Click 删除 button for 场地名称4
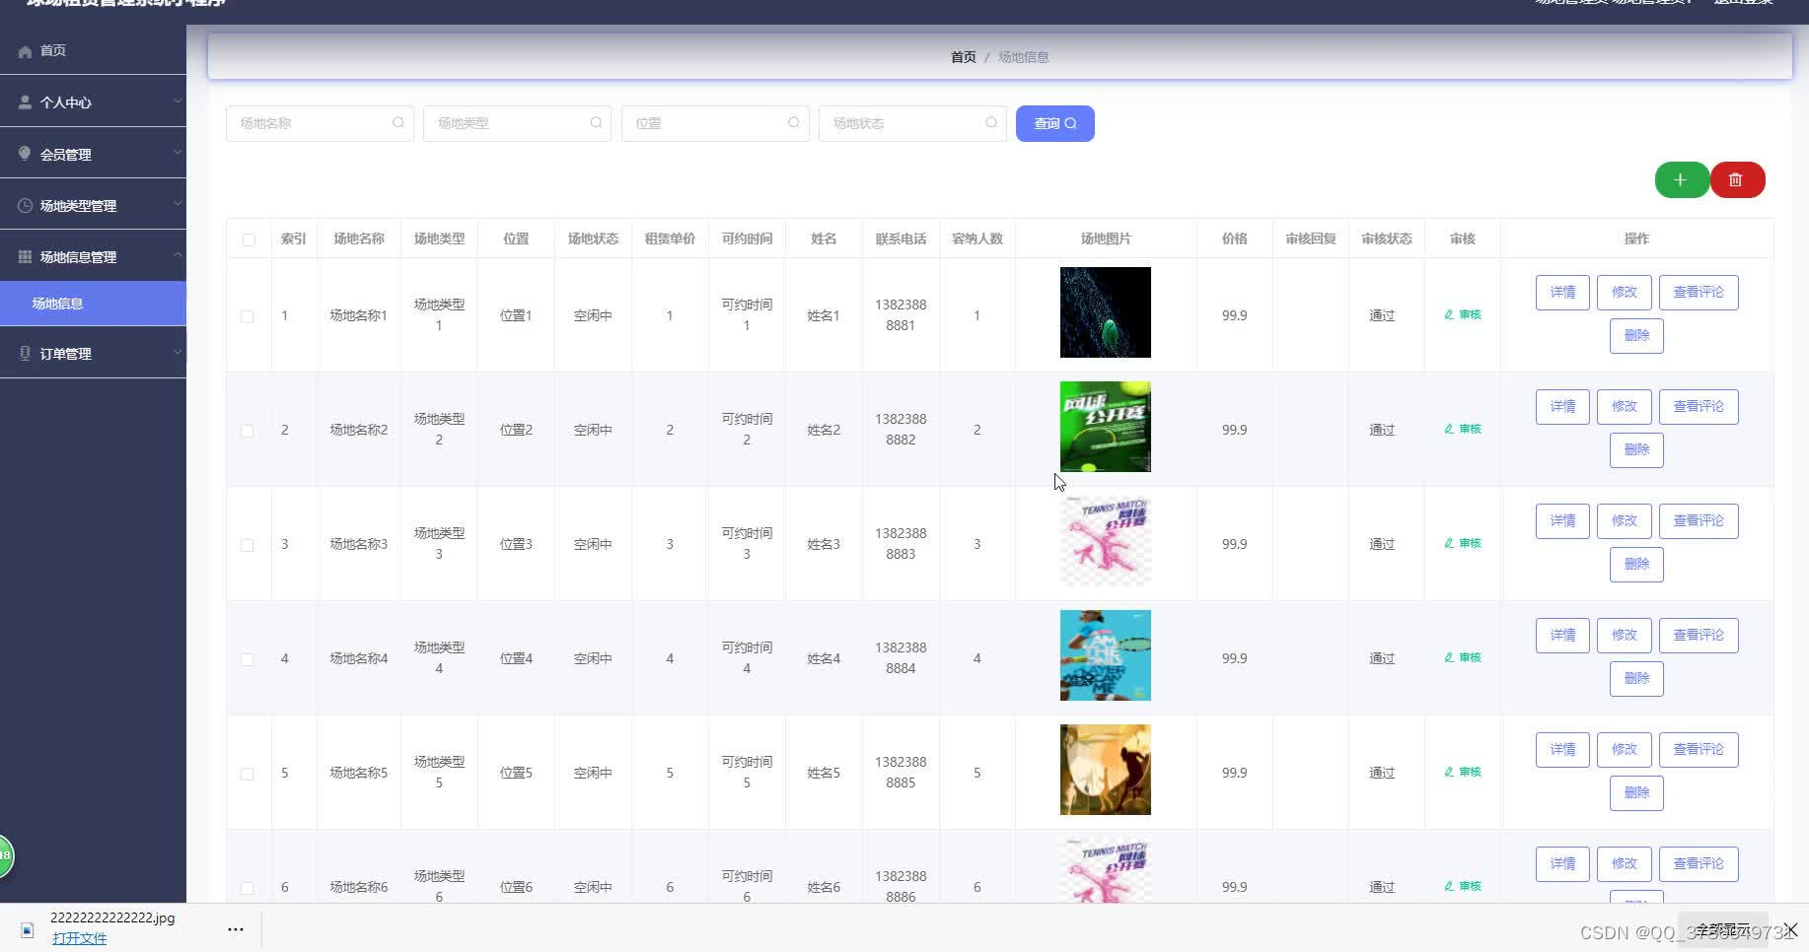Image resolution: width=1809 pixels, height=952 pixels. pyautogui.click(x=1636, y=679)
